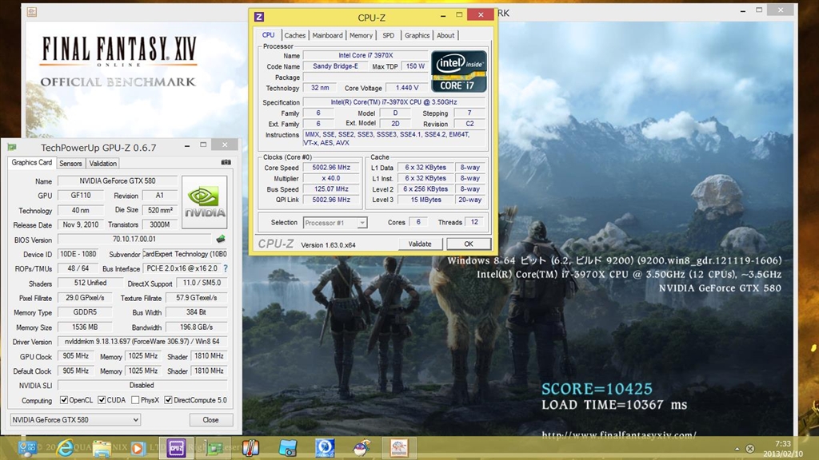The width and height of the screenshot is (819, 460).
Task: Click the BIOS Version field 70.10.17.00.01
Action: click(134, 239)
